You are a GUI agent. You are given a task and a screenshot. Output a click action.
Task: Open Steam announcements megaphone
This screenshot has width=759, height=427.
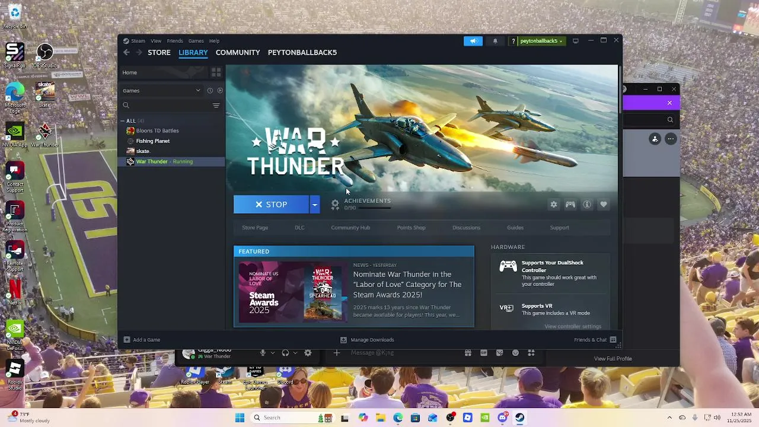click(473, 41)
